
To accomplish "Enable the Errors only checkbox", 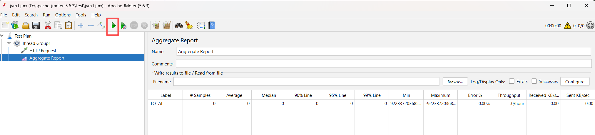I will (x=512, y=81).
